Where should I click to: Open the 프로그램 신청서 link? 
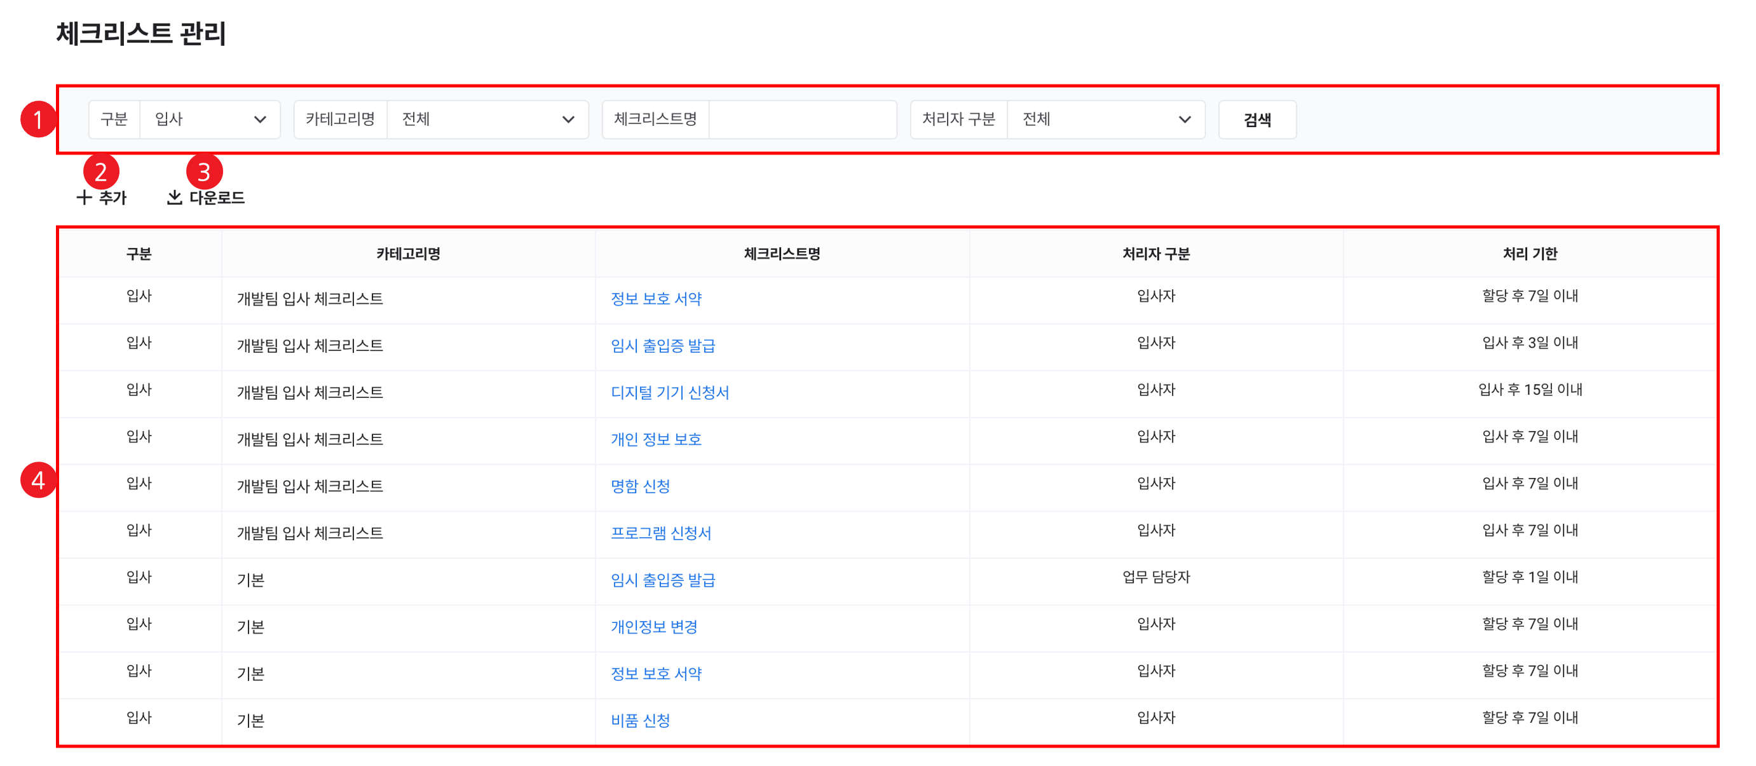pyautogui.click(x=660, y=533)
